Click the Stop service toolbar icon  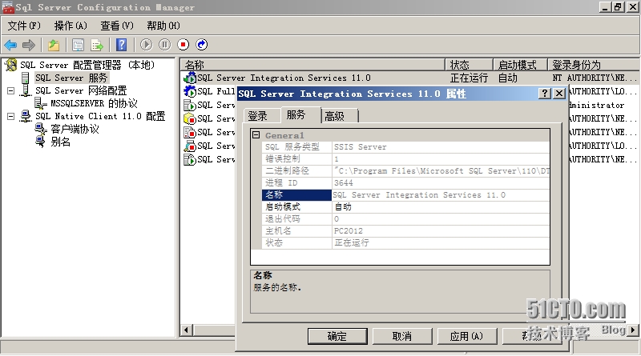pos(183,45)
